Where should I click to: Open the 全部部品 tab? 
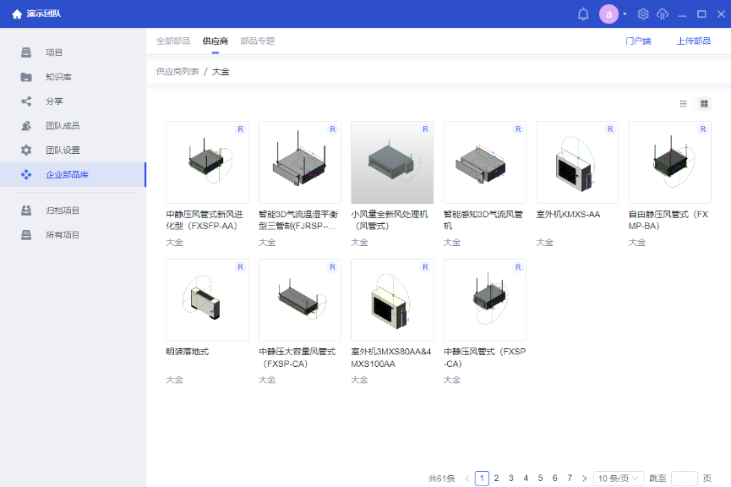[173, 41]
